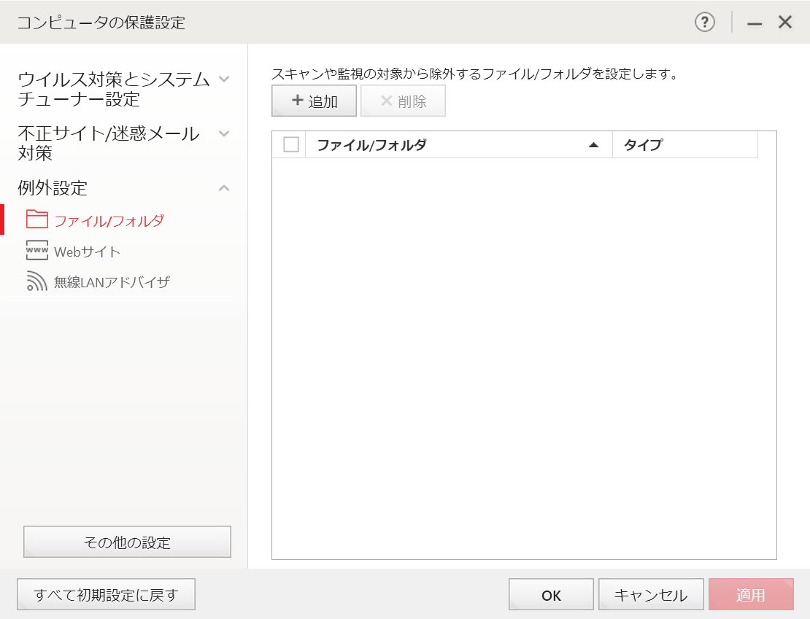Open help via question mark icon

coord(704,23)
